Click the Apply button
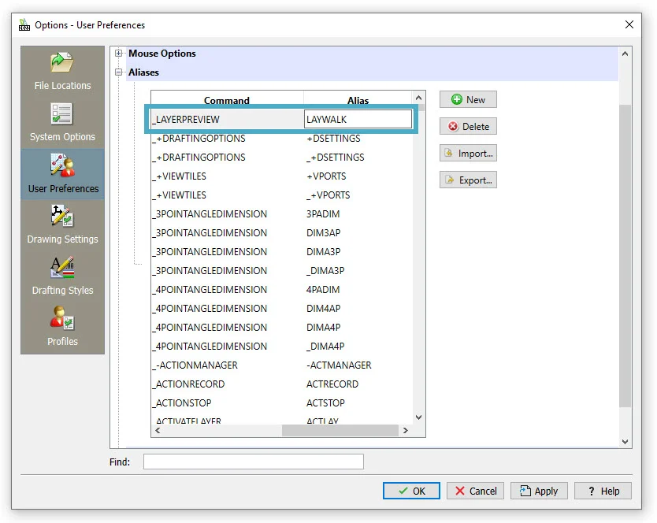The width and height of the screenshot is (657, 523). click(x=538, y=491)
